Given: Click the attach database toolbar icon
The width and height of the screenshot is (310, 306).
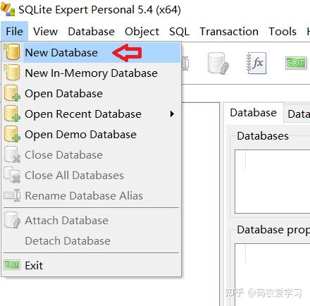Looking at the screenshot, I should tap(218, 63).
